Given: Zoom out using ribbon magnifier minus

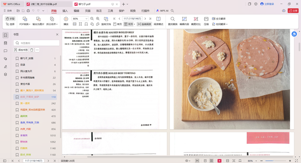Looking at the screenshot, I should [x=92, y=19].
